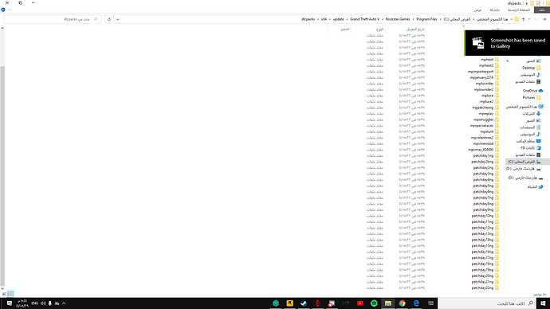Select the patchday15ng folder name
Screen dimensions: 550x309
pyautogui.click(x=483, y=245)
